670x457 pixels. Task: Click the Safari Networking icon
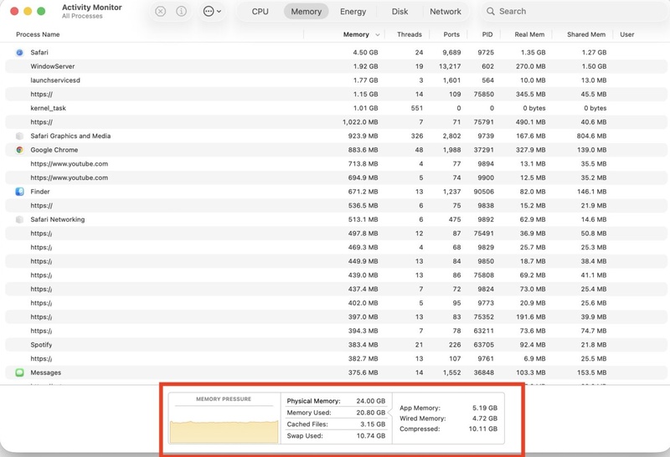(19, 219)
